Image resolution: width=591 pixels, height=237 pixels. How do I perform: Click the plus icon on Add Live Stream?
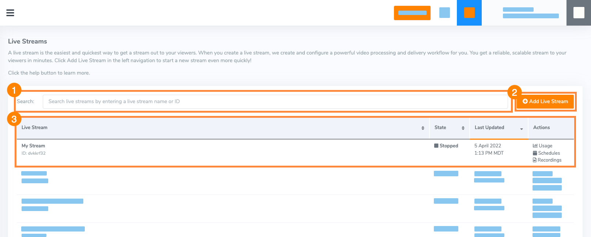[x=525, y=101]
